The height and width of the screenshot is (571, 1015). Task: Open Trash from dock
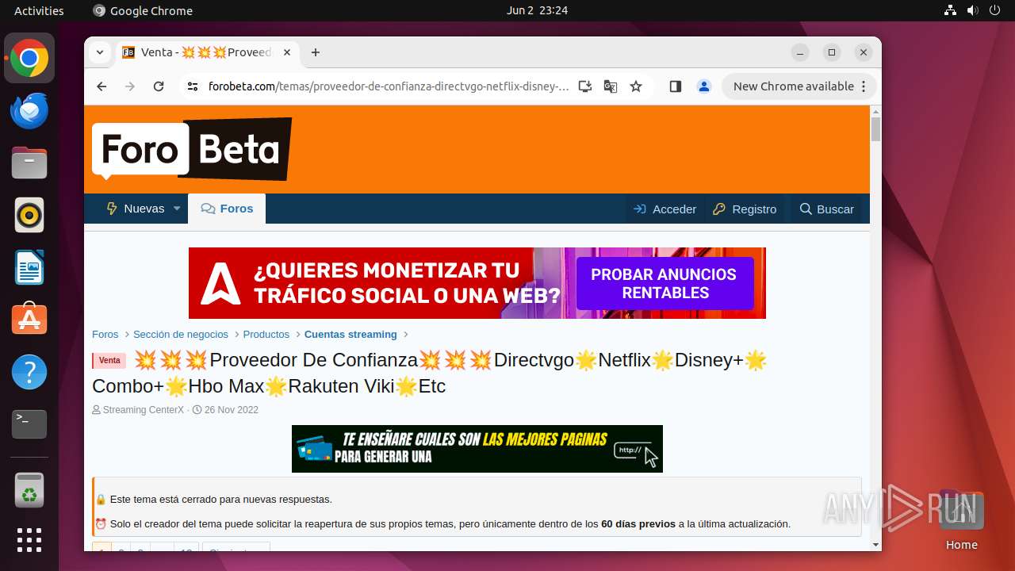point(29,490)
